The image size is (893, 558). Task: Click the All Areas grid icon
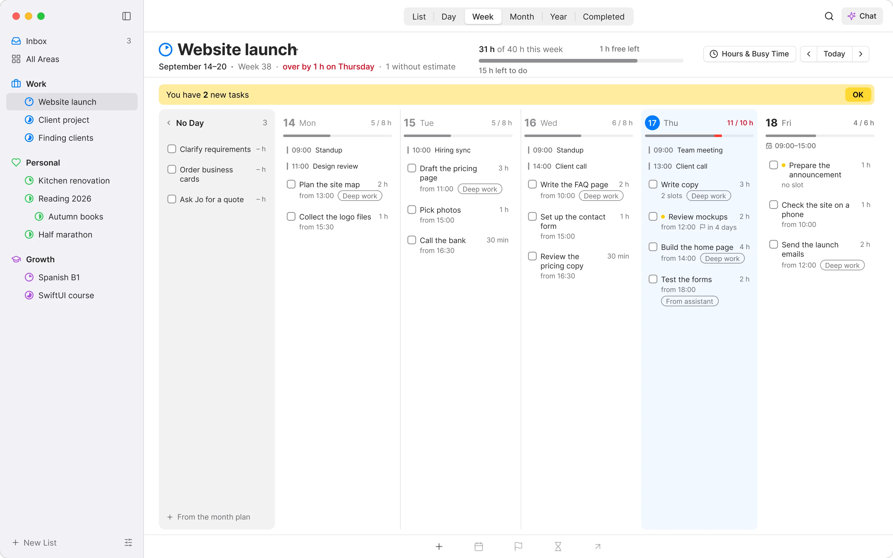16,59
